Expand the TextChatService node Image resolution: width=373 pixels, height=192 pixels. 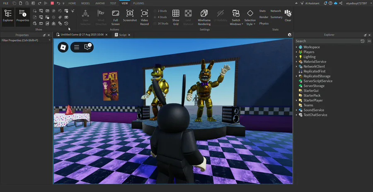(x=296, y=115)
